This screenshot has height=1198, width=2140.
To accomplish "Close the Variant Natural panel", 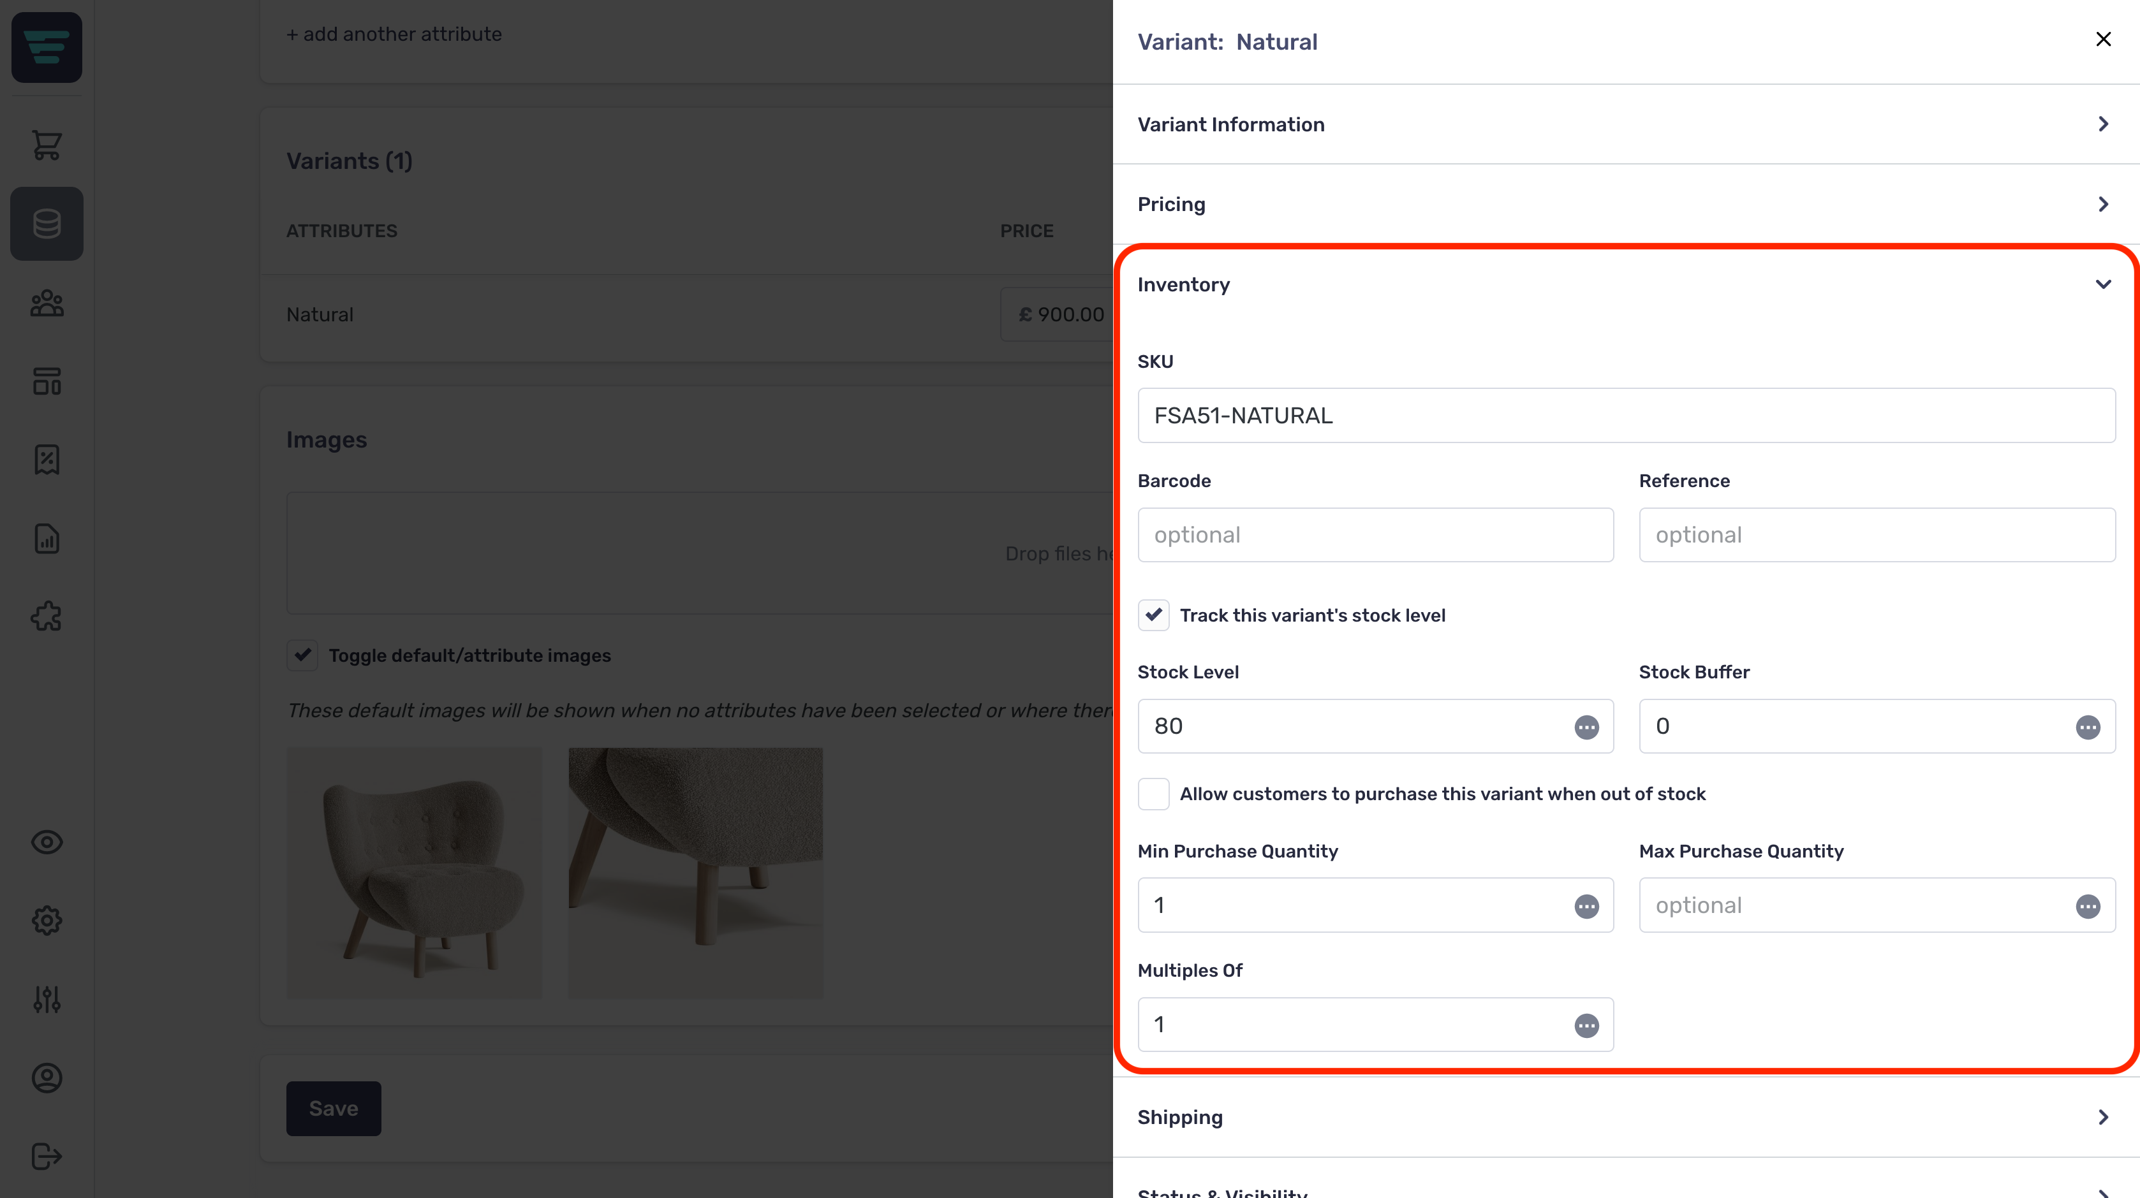I will pyautogui.click(x=2102, y=39).
